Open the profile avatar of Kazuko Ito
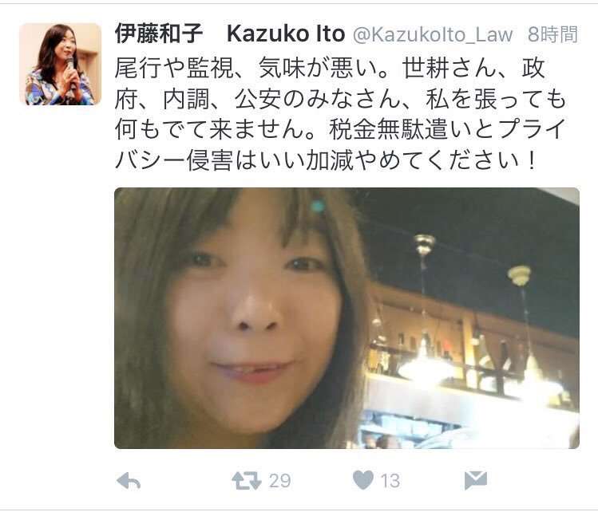This screenshot has width=598, height=520. coord(60,64)
